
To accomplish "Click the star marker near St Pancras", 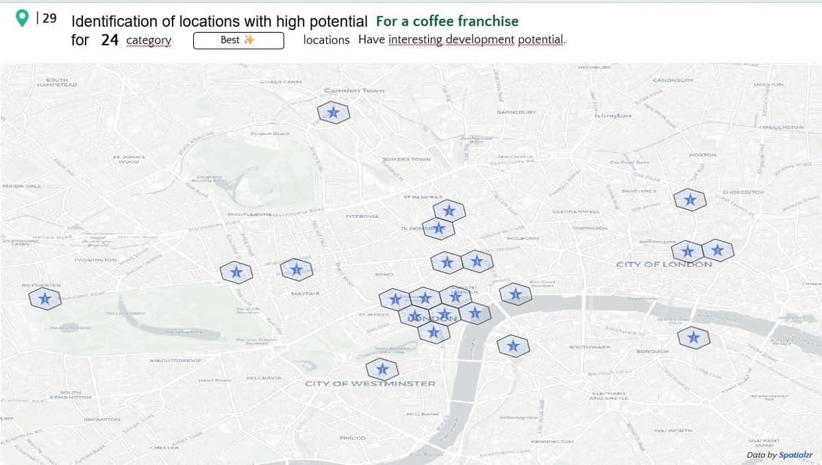I will [x=449, y=210].
